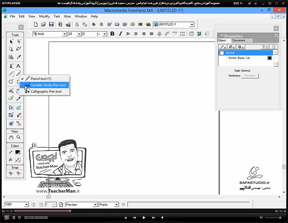Select the Action tool
This screenshot has height=223, width=288.
11,124
